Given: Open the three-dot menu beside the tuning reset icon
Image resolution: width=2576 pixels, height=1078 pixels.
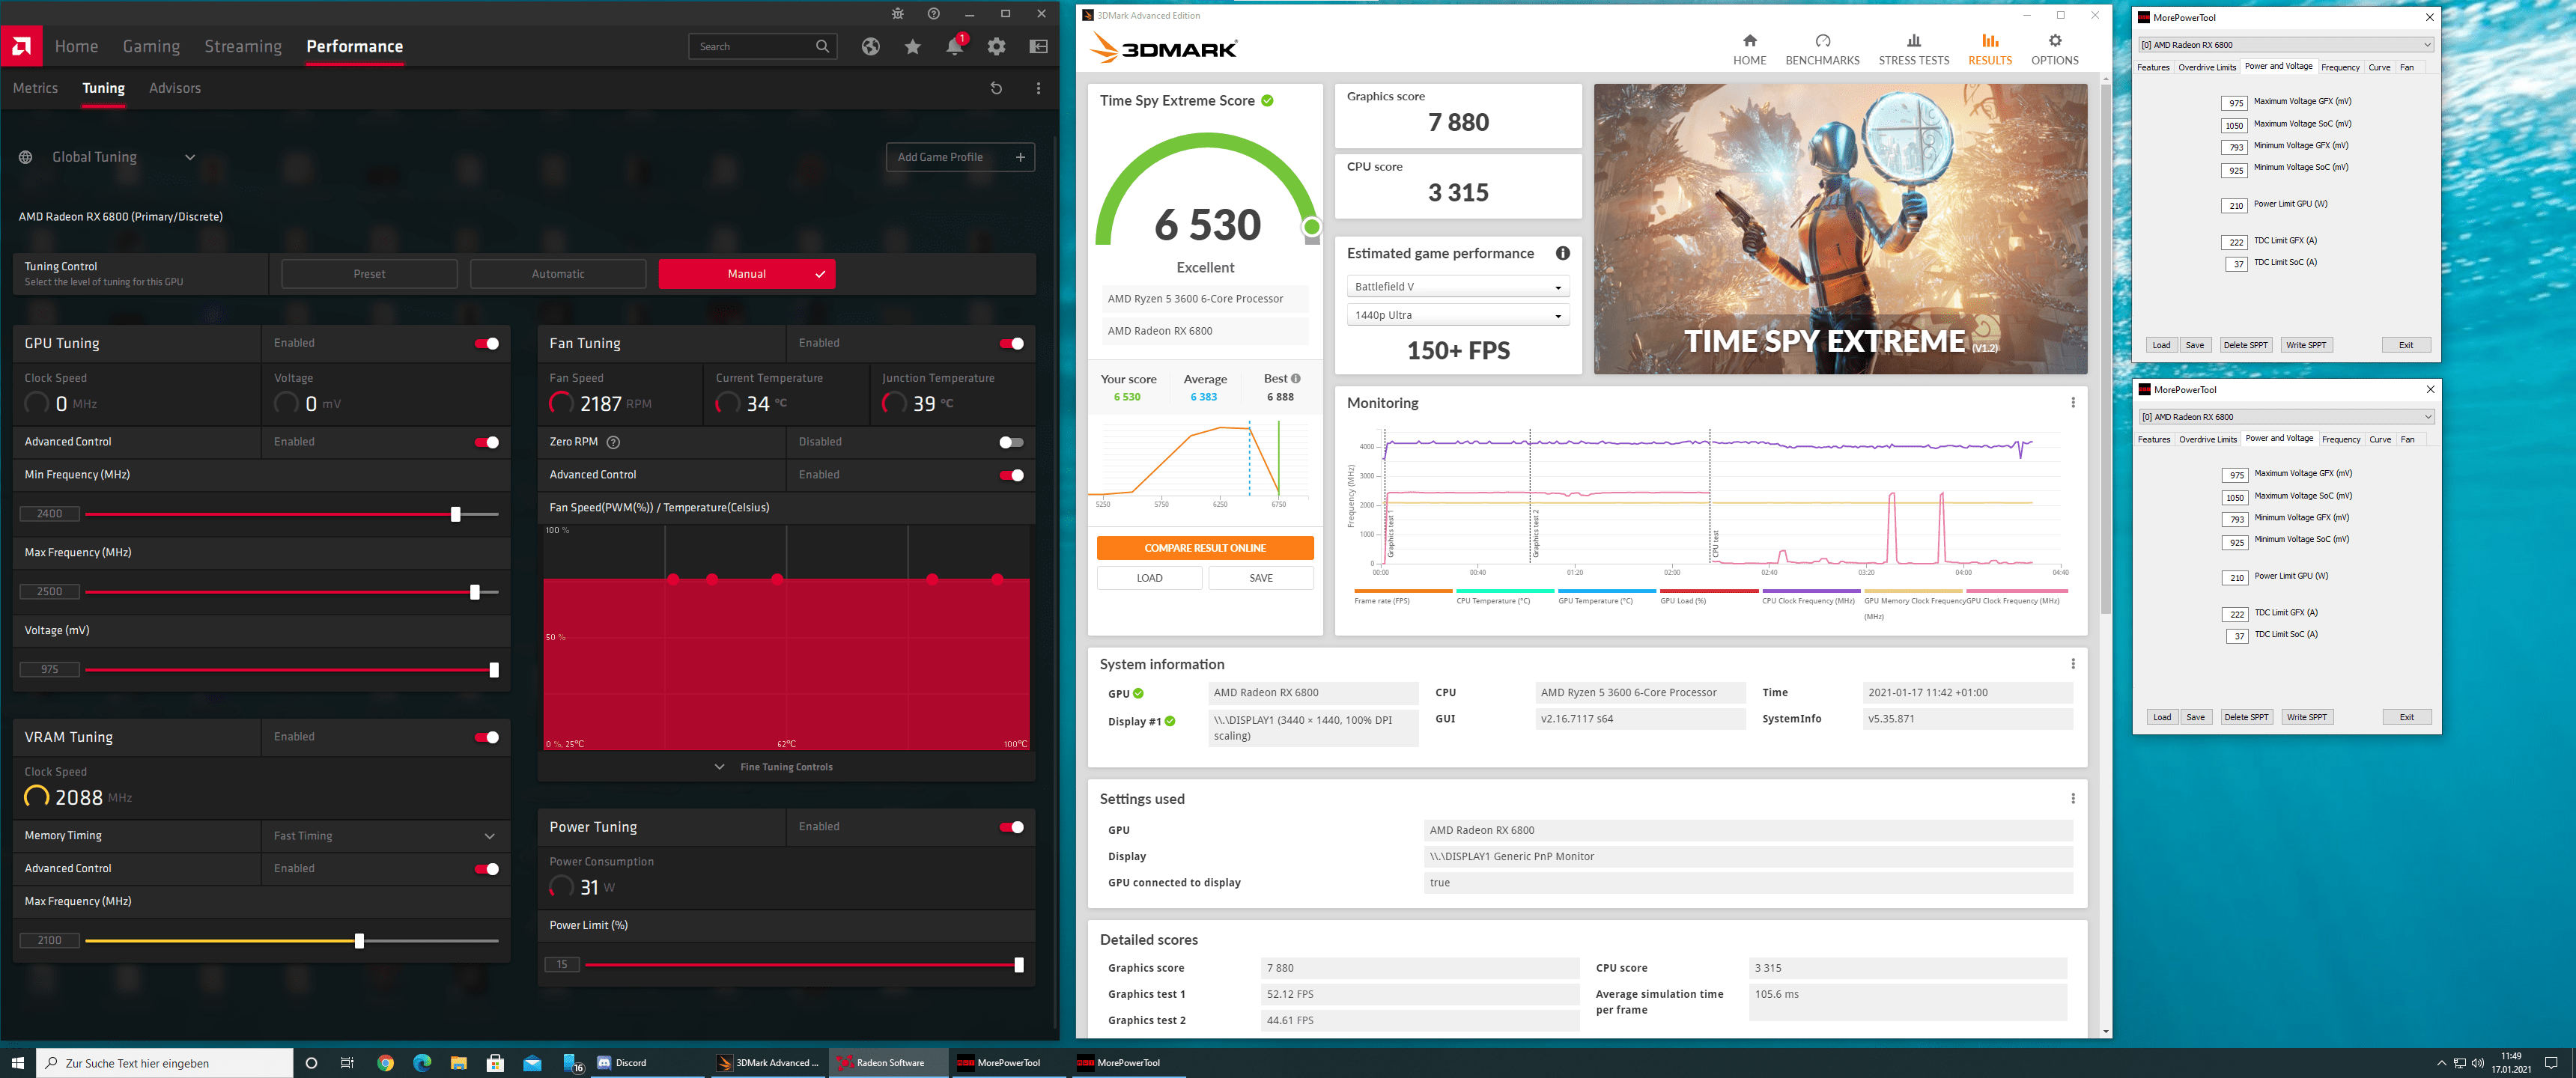Looking at the screenshot, I should coord(1039,88).
